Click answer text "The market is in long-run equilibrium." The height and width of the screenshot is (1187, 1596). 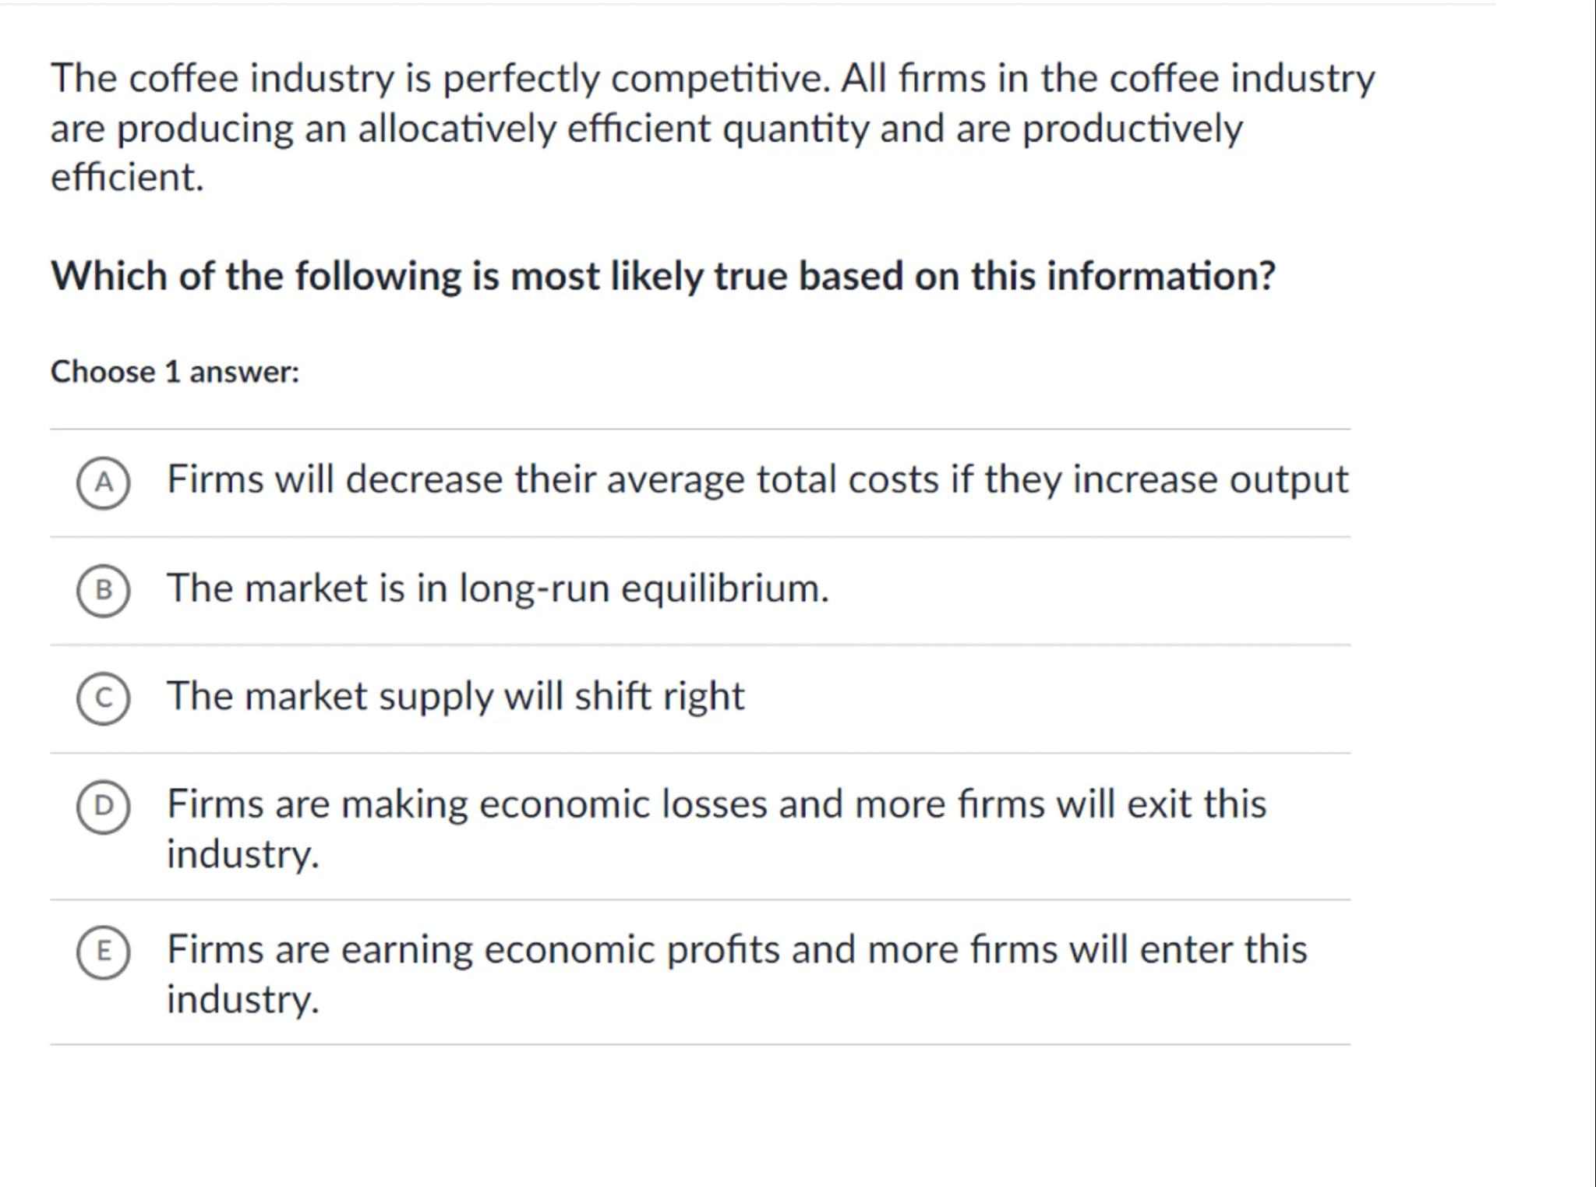point(497,588)
